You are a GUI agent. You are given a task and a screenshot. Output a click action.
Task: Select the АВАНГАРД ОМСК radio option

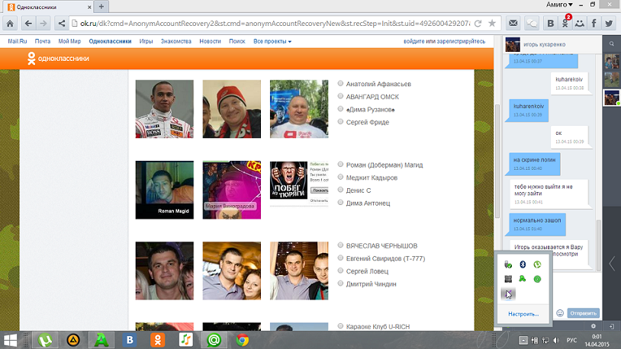tap(340, 96)
